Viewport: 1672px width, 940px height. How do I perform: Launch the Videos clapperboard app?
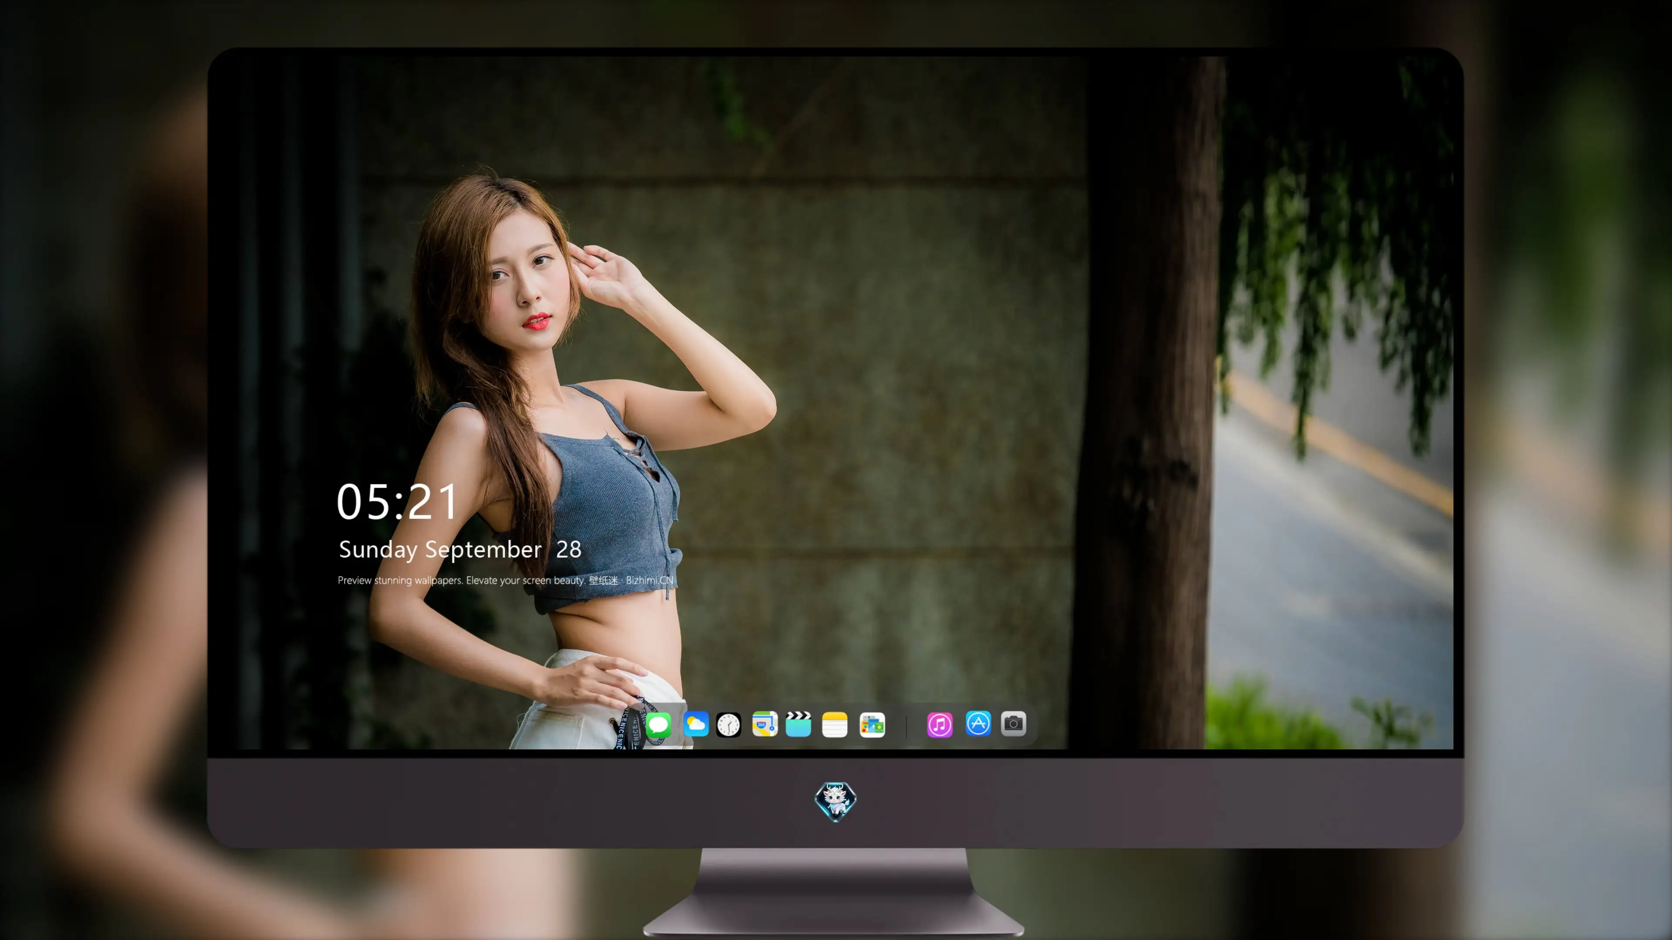799,724
